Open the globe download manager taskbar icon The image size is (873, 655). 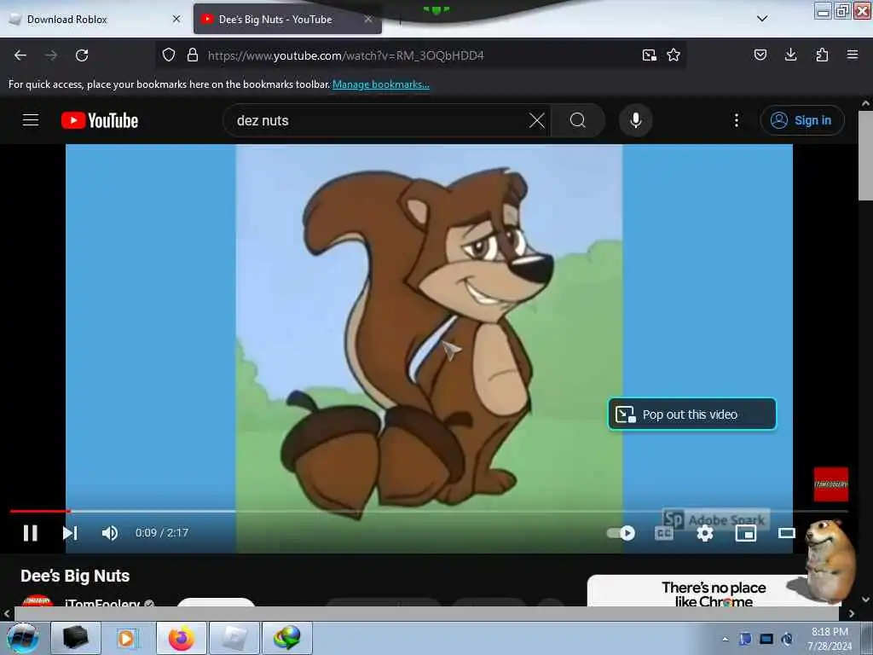pos(287,638)
